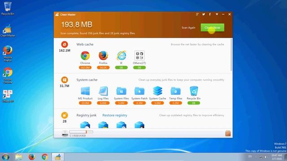The height and width of the screenshot is (161, 287).
Task: Select the System Cache stack icon
Action: (x=157, y=91)
